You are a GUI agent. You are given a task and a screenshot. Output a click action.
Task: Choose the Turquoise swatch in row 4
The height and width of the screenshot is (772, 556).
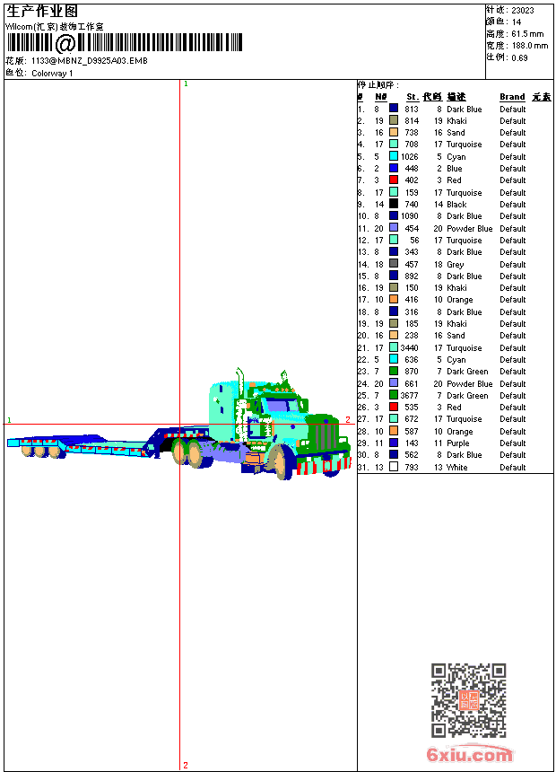pos(394,145)
